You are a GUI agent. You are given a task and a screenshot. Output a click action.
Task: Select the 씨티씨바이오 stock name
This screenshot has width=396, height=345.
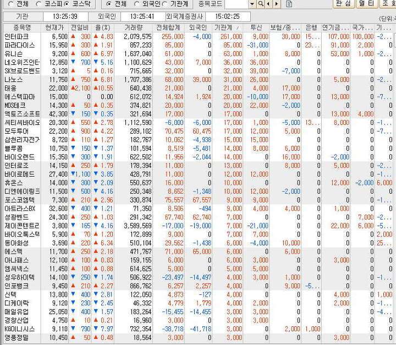pos(22,123)
